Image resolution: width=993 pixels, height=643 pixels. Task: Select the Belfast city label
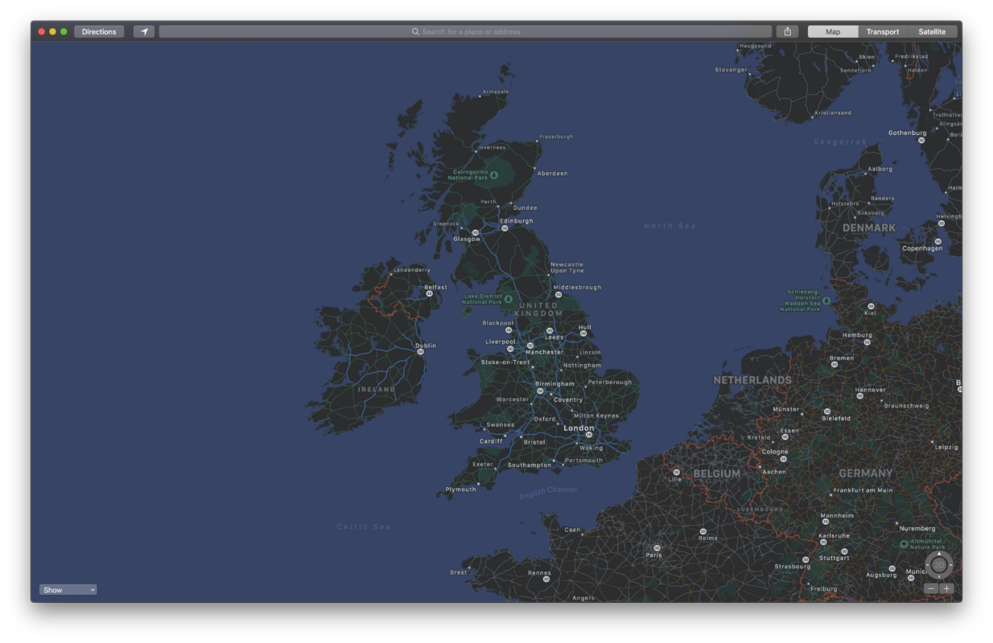(x=435, y=287)
